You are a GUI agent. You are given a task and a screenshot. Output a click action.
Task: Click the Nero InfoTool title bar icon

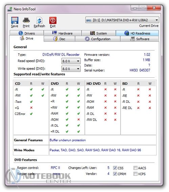(10, 9)
